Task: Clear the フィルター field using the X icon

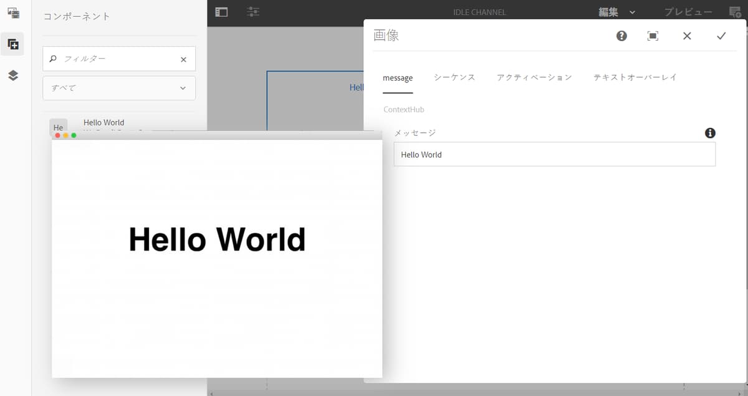Action: (183, 59)
